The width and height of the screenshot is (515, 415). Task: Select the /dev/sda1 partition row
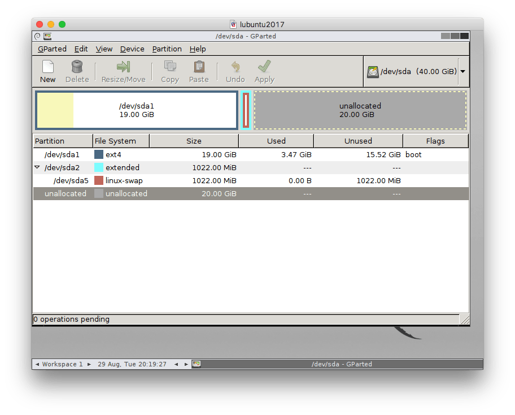coord(251,154)
